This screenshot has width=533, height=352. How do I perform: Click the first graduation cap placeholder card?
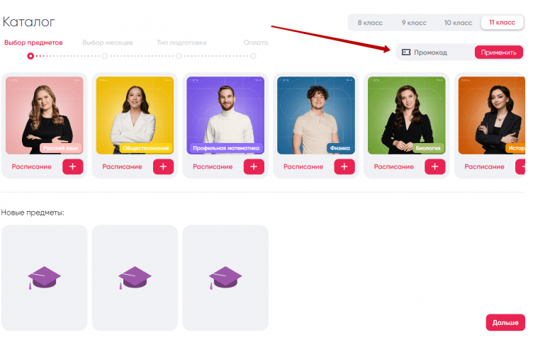(44, 277)
